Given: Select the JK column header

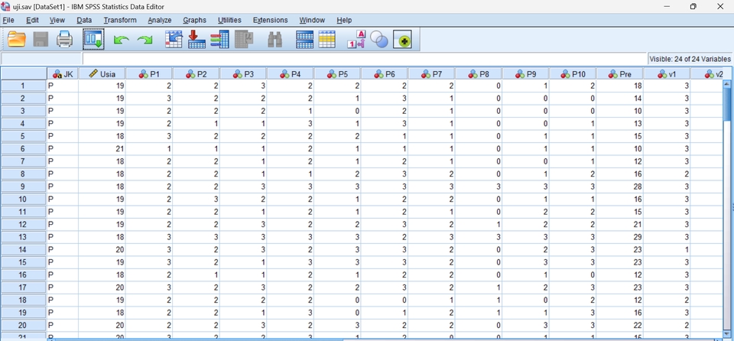Looking at the screenshot, I should point(62,74).
